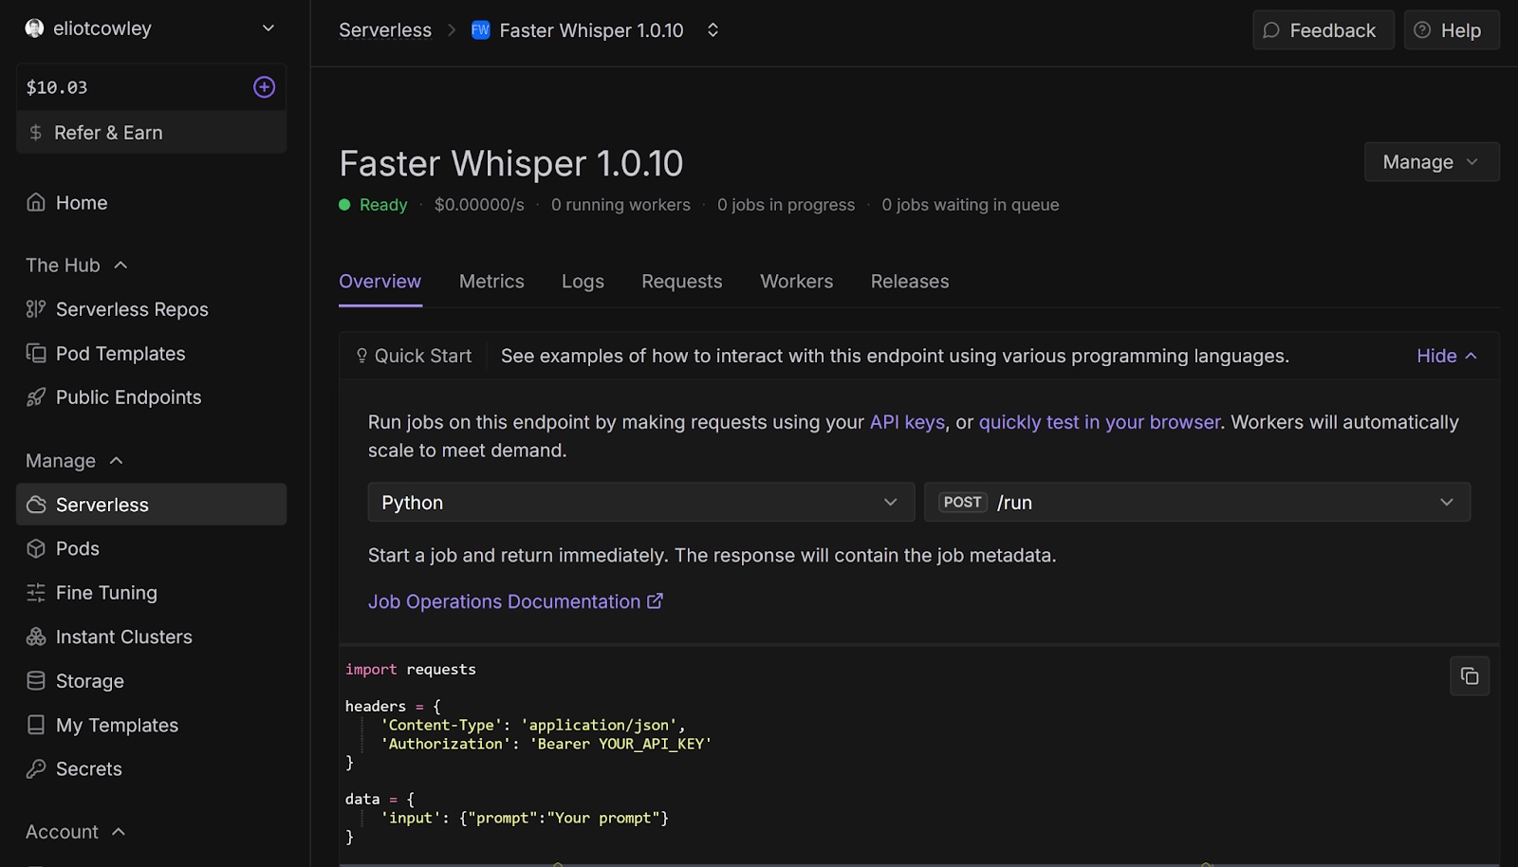Image resolution: width=1518 pixels, height=867 pixels.
Task: Click the Bearer YOUR_API_KEY code text
Action: pos(621,744)
